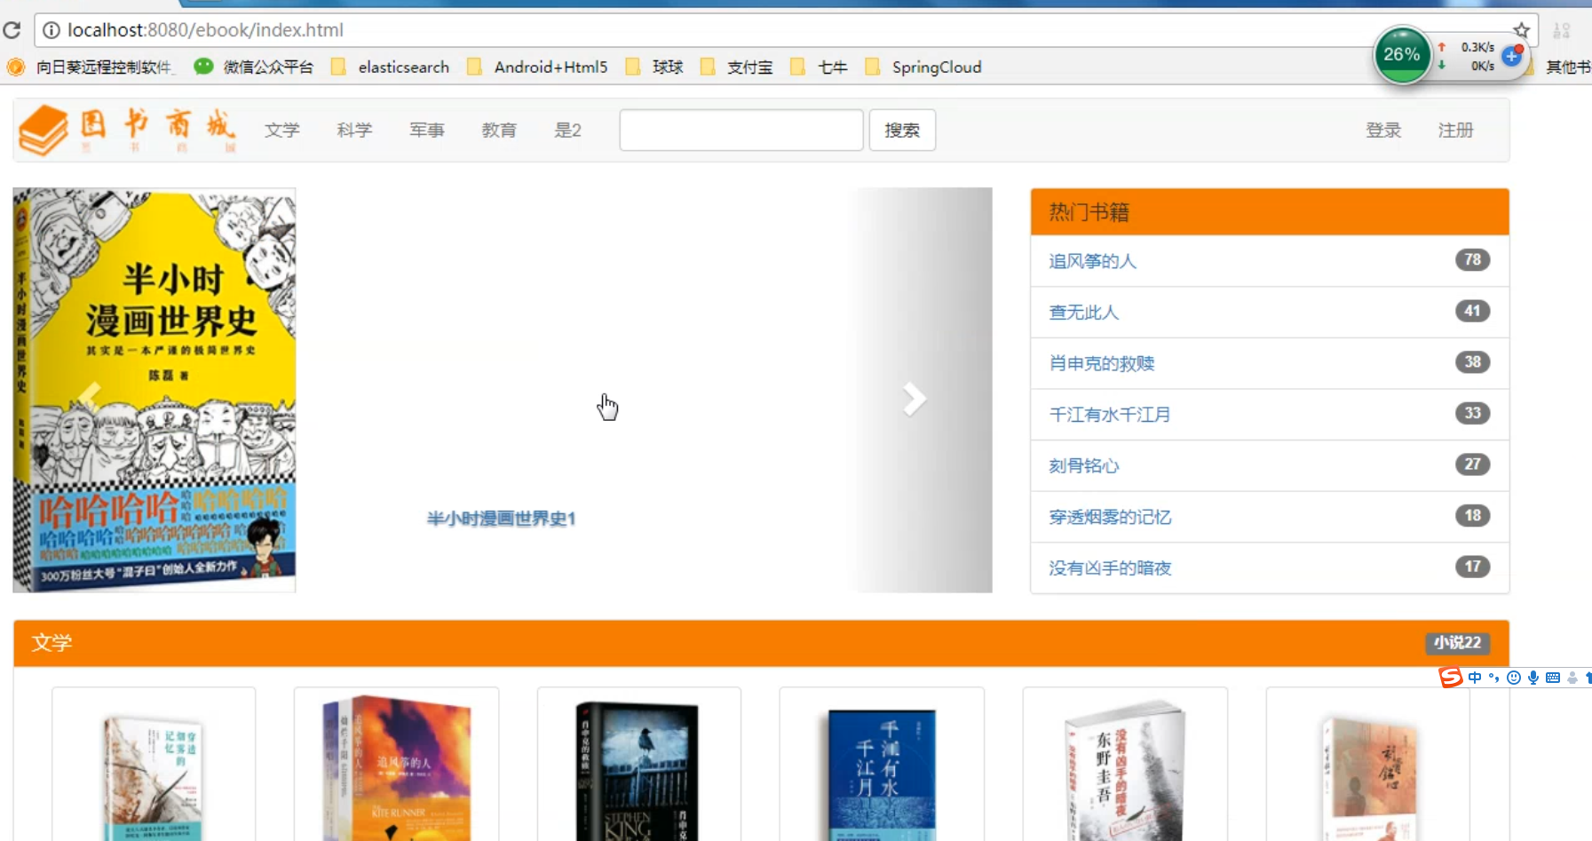Image resolution: width=1592 pixels, height=841 pixels.
Task: Open the 微信公众平台 bookmark
Action: (x=254, y=67)
